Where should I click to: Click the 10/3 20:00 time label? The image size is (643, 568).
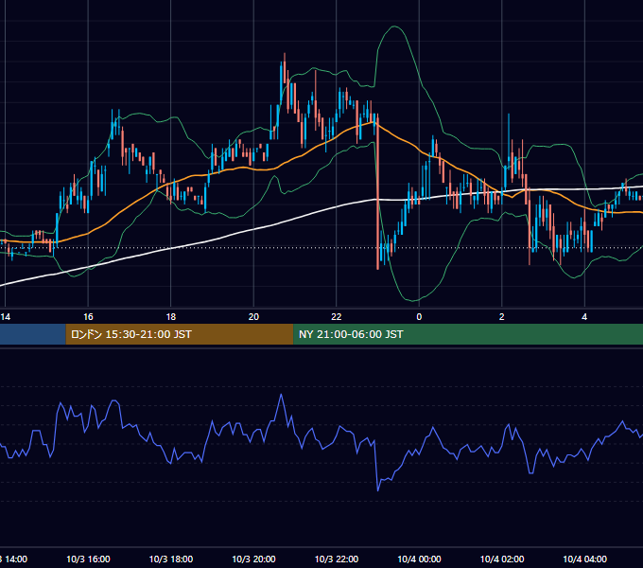click(253, 559)
